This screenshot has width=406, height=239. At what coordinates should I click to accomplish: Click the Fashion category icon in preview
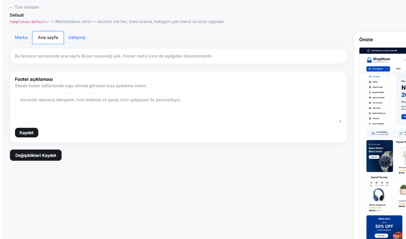pos(370,82)
